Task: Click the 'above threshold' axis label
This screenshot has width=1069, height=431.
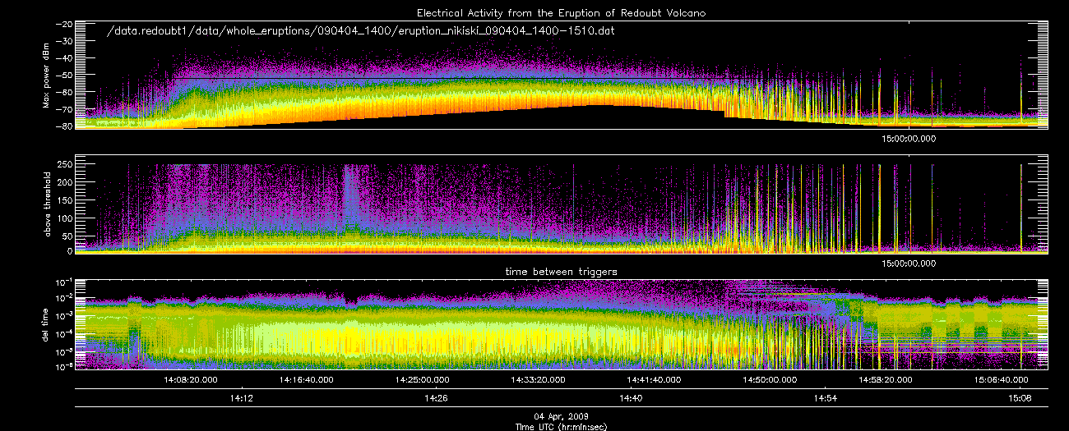Action: [x=46, y=204]
